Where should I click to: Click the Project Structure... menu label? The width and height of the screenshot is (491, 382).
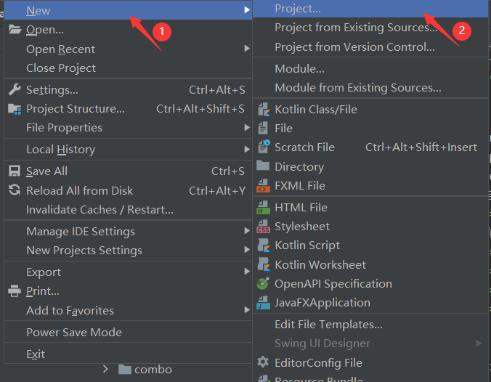pos(76,109)
